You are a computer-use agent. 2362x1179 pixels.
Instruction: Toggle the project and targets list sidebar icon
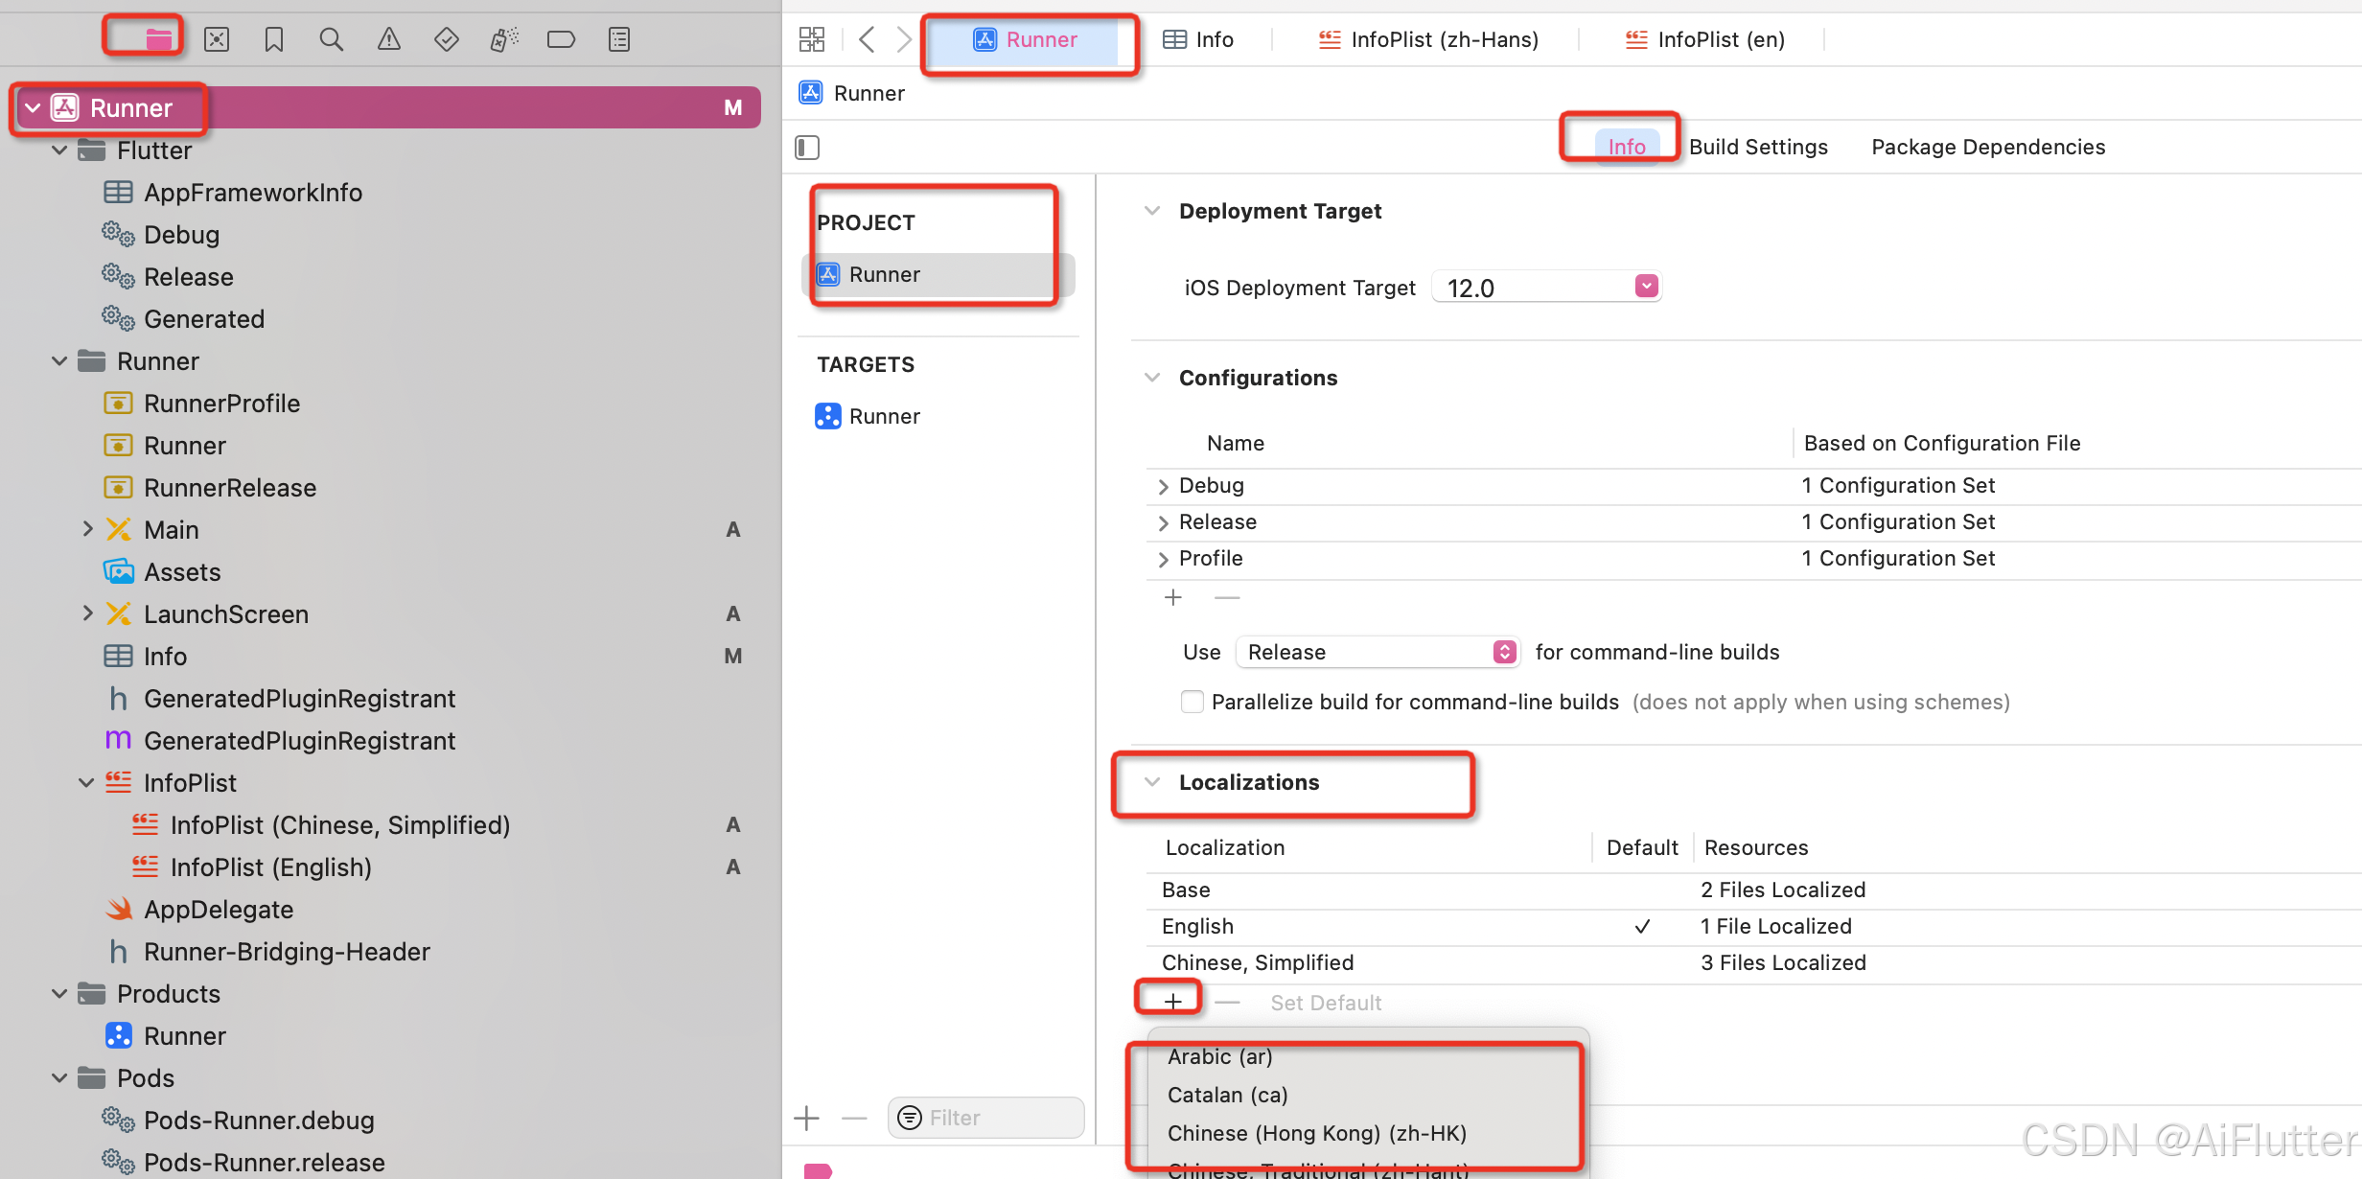(x=807, y=148)
